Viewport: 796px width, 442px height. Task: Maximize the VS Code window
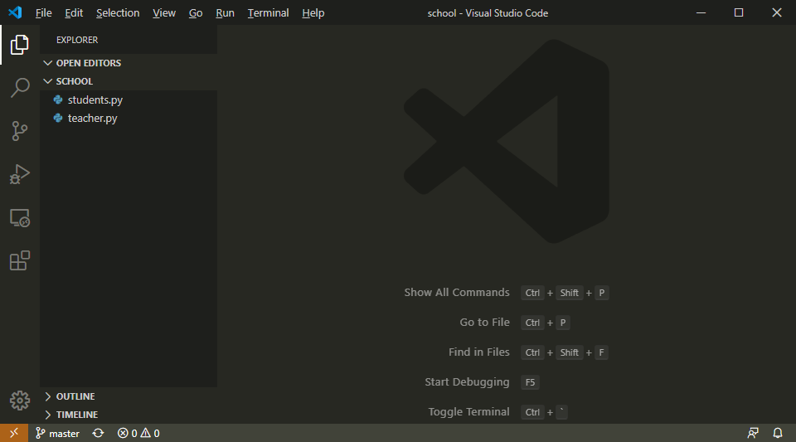(739, 12)
